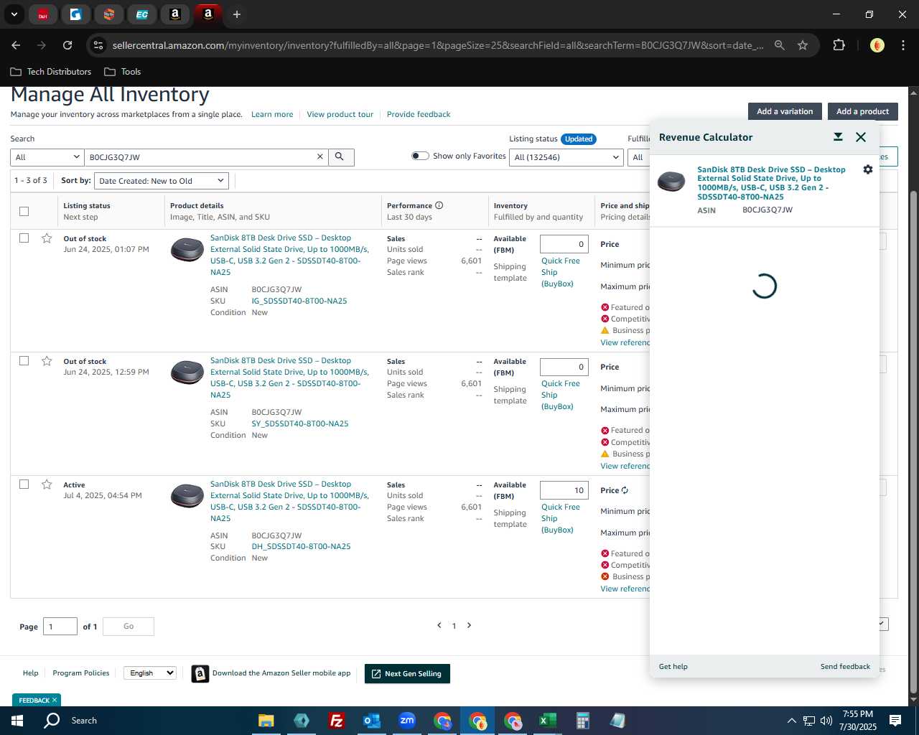The width and height of the screenshot is (919, 735).
Task: Click the Available quantity field showing 10
Action: click(x=564, y=490)
